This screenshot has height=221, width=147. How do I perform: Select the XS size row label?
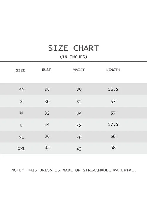[21, 89]
